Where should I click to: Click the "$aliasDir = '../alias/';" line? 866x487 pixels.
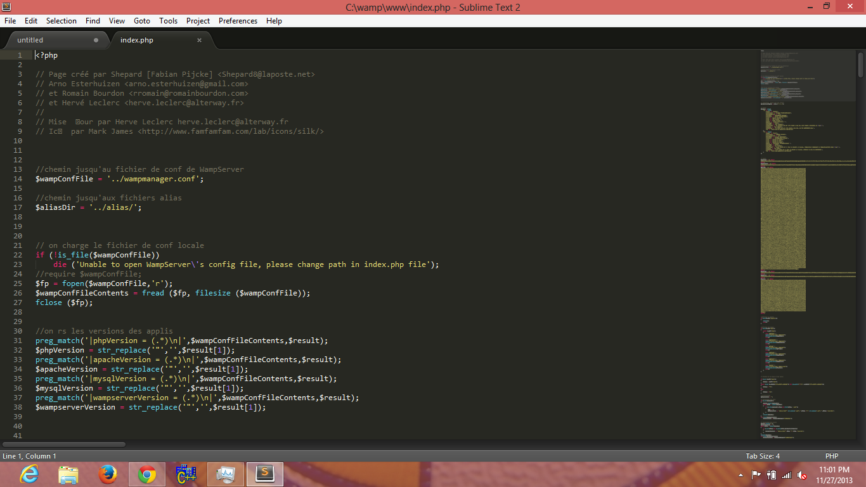[x=88, y=207]
